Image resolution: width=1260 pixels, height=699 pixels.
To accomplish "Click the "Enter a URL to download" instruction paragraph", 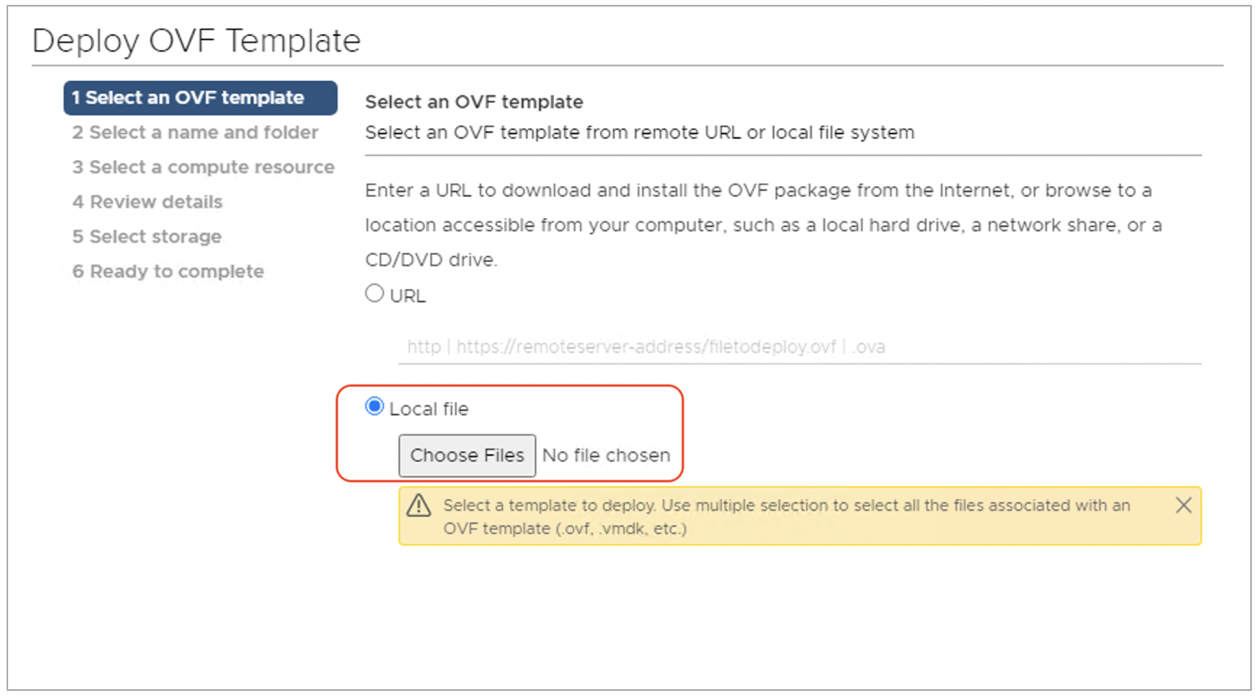I will [x=762, y=225].
